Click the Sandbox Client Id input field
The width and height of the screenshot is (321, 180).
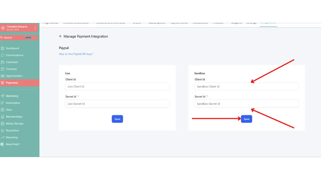click(246, 86)
